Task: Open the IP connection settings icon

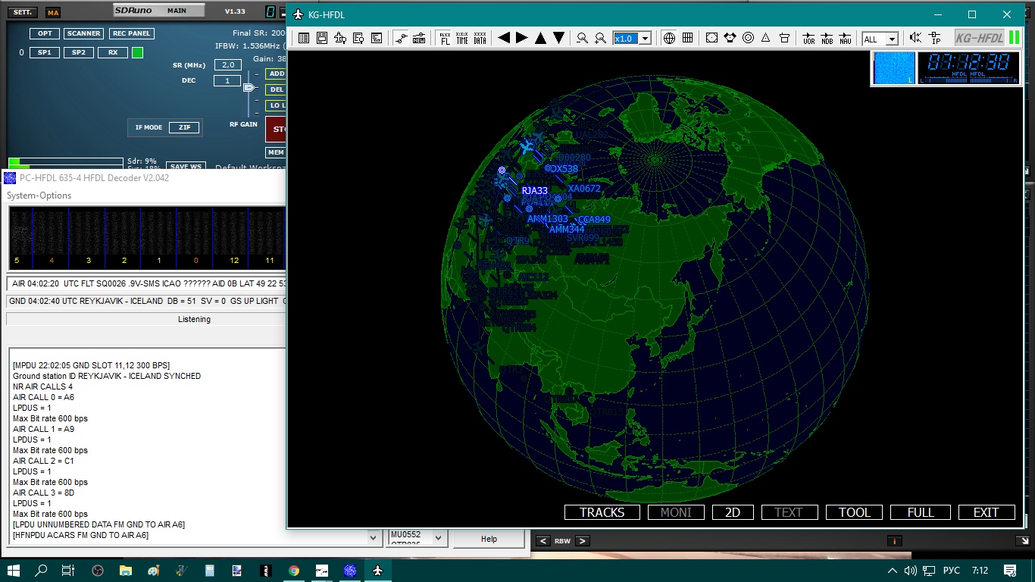Action: pos(934,38)
